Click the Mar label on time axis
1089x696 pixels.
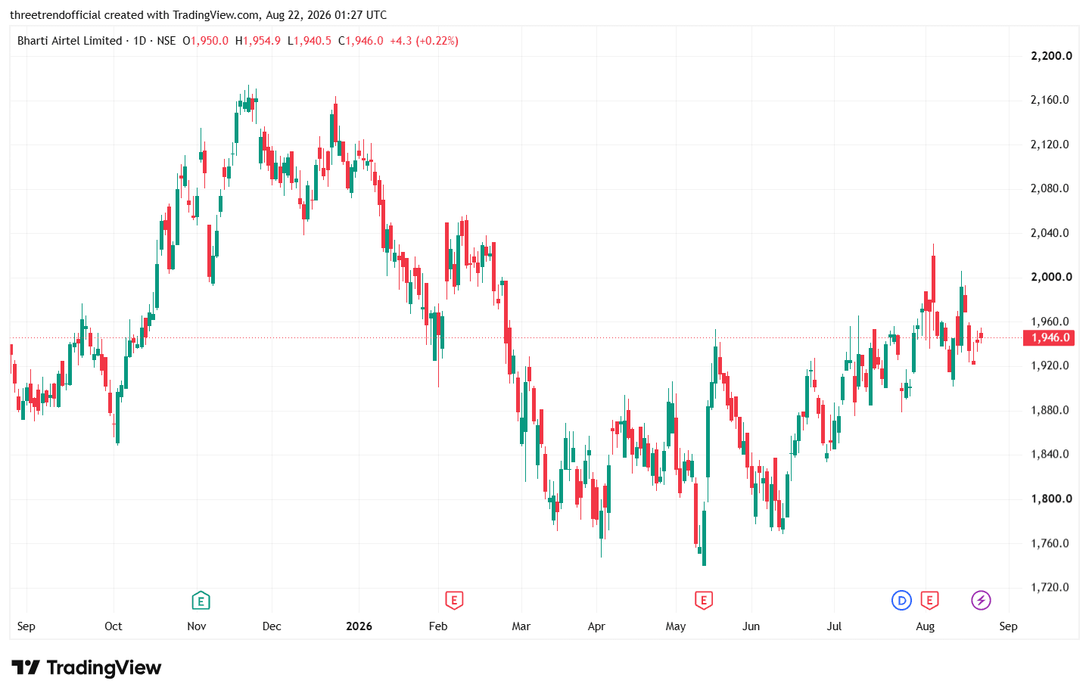coord(521,626)
